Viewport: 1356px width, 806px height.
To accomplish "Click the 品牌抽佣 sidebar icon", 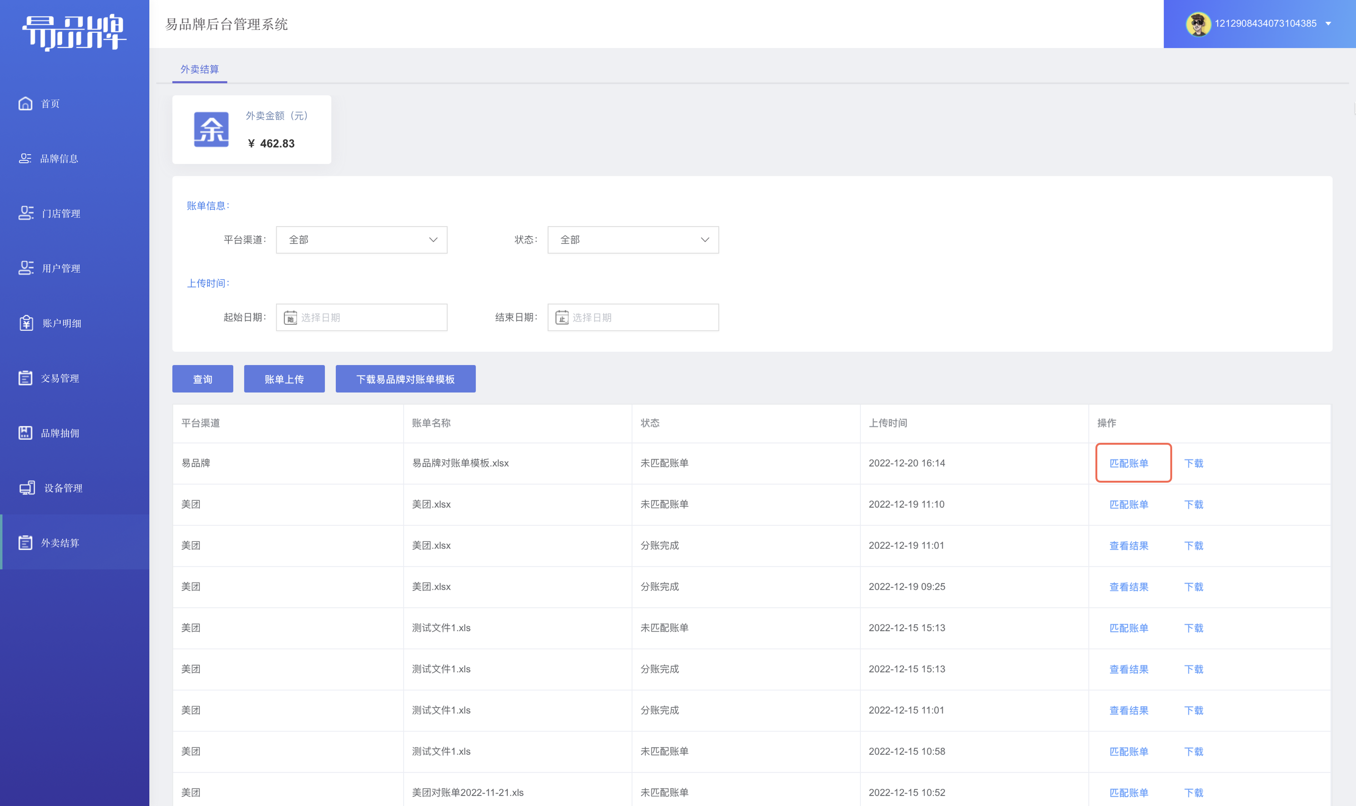I will point(25,432).
